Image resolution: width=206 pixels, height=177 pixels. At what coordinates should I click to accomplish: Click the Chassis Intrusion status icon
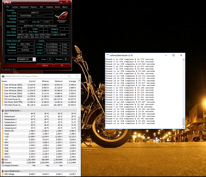2,165
